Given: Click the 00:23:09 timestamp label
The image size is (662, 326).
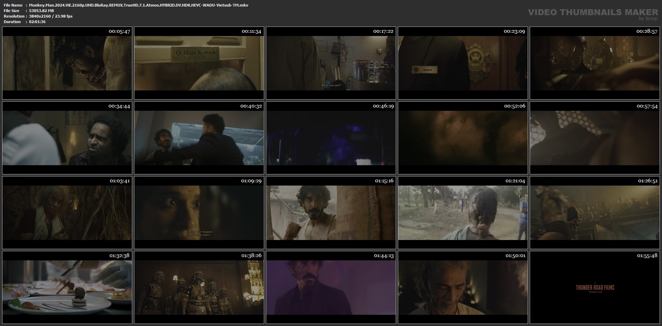Looking at the screenshot, I should tap(514, 31).
